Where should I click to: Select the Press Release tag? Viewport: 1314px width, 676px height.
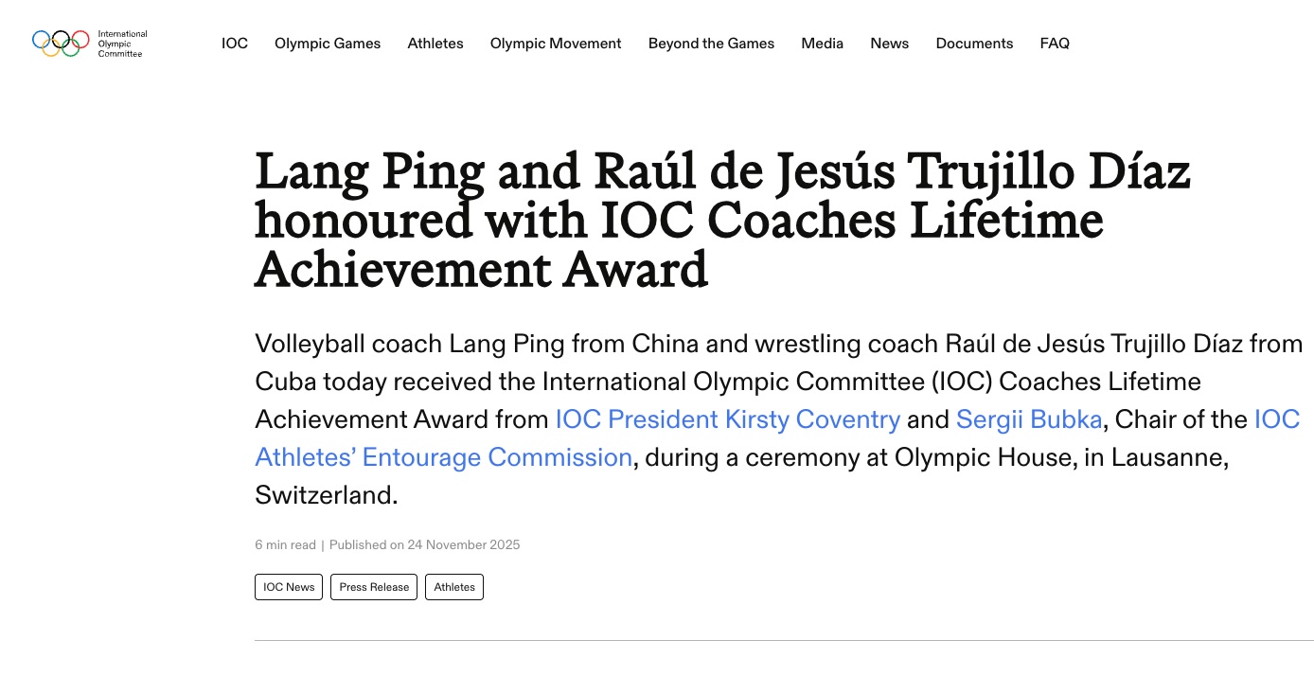pos(374,587)
